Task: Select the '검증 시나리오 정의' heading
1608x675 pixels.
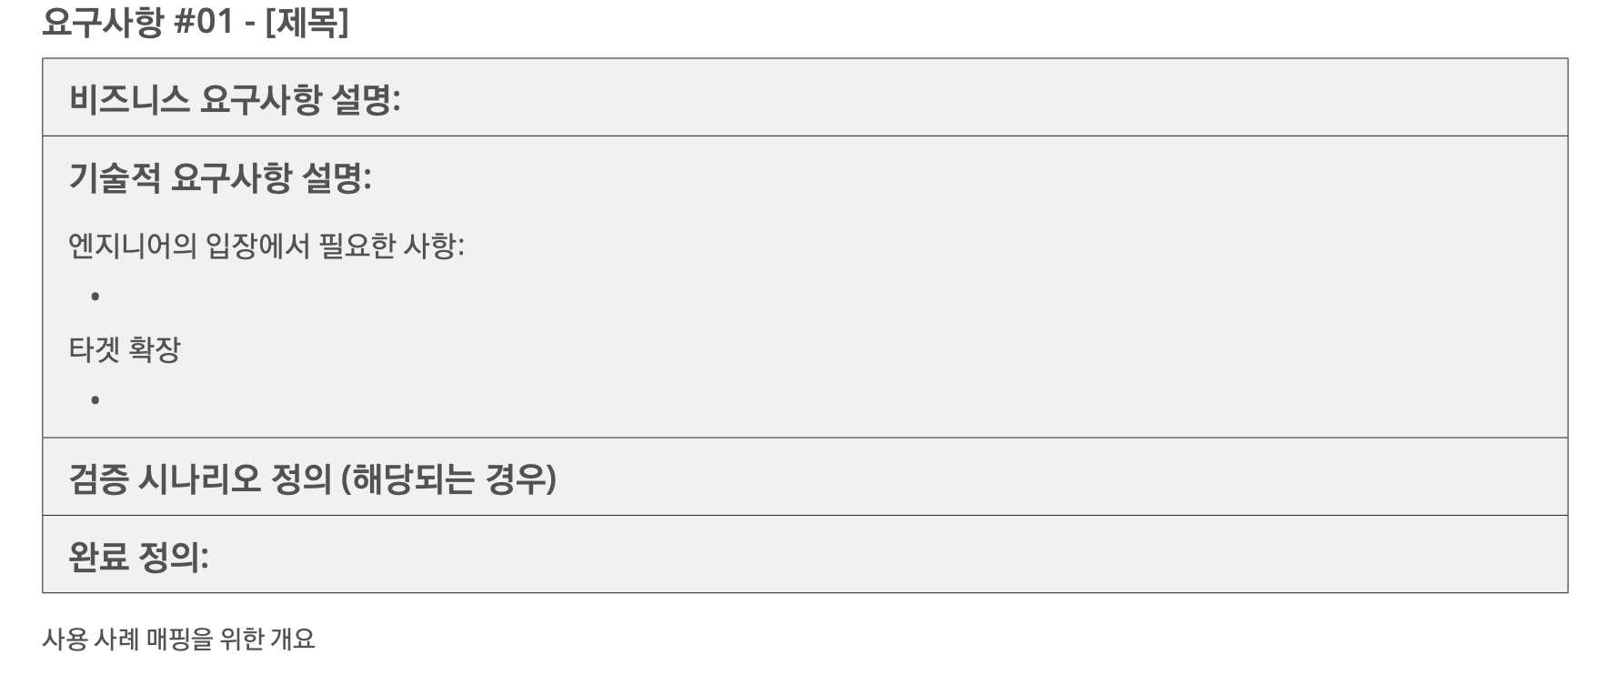Action: point(200,479)
